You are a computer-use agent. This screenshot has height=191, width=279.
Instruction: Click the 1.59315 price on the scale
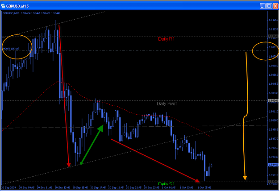pyautogui.click(x=273, y=175)
